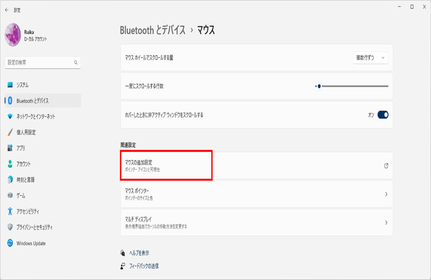Click the フィードバックの送信 link
Viewport: 431px width, 280px height.
[144, 266]
